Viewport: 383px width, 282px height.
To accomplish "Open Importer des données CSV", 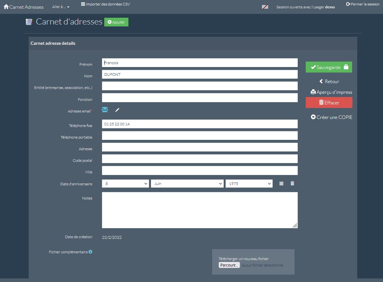I will point(106,4).
